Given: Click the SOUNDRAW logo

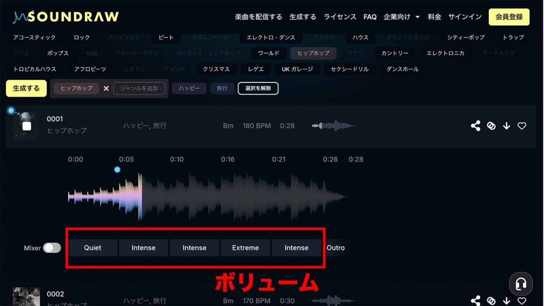Looking at the screenshot, I should coord(66,16).
